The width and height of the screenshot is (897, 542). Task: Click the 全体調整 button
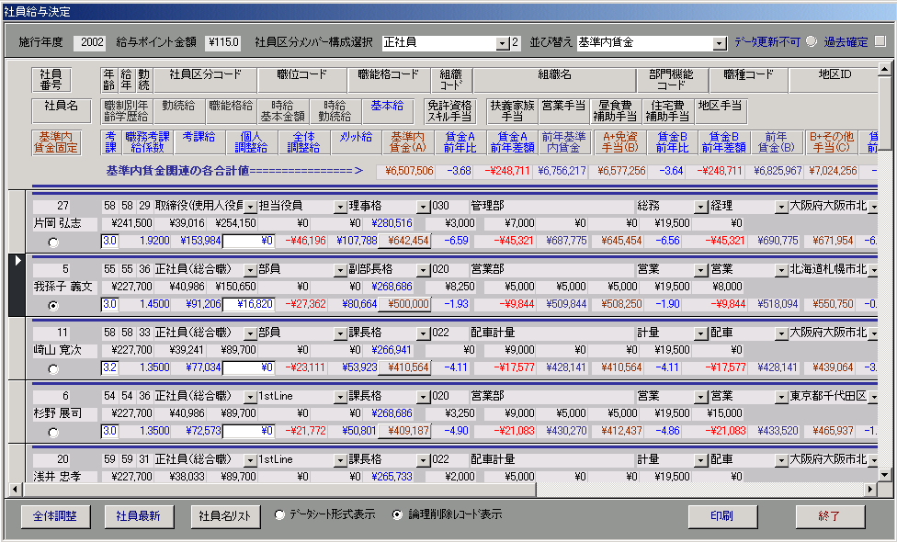54,516
